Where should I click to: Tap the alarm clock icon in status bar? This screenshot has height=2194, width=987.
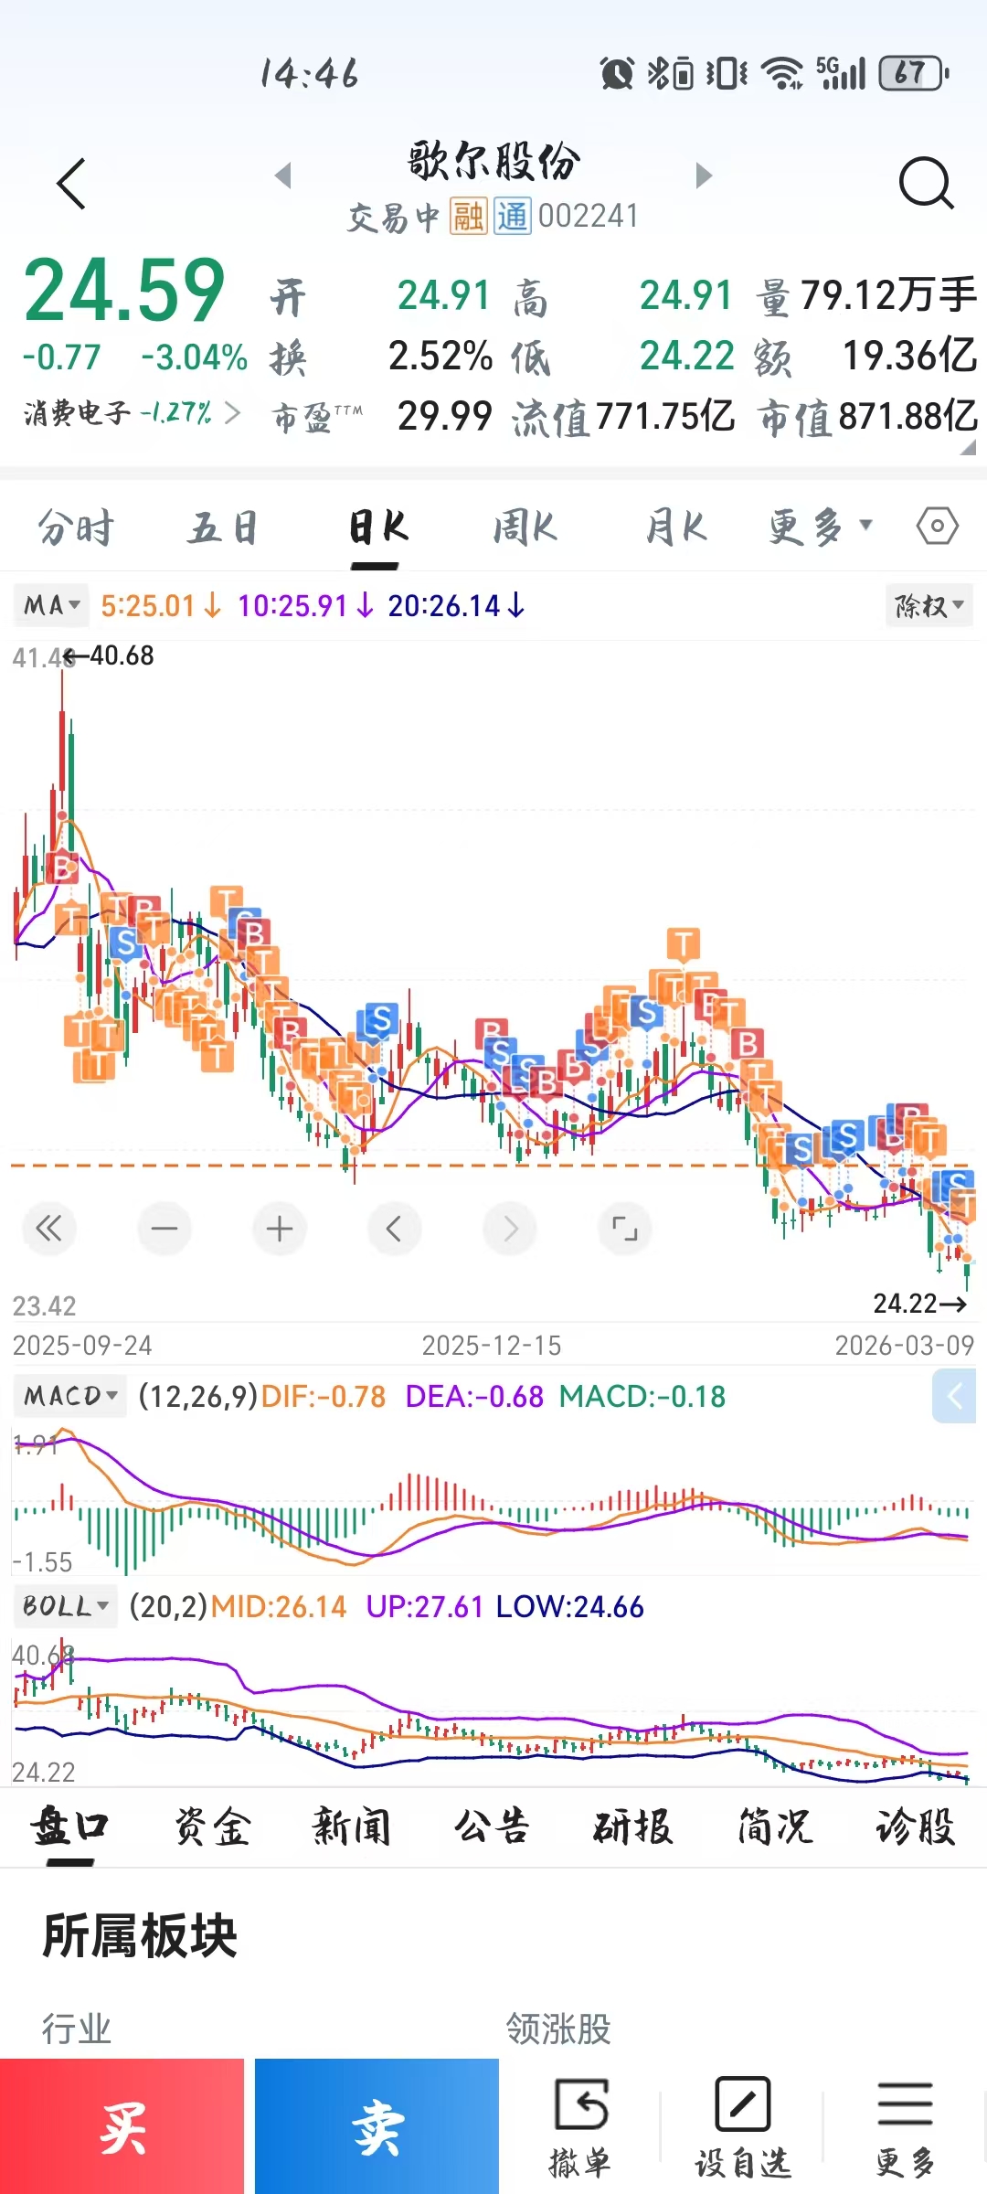click(x=617, y=73)
